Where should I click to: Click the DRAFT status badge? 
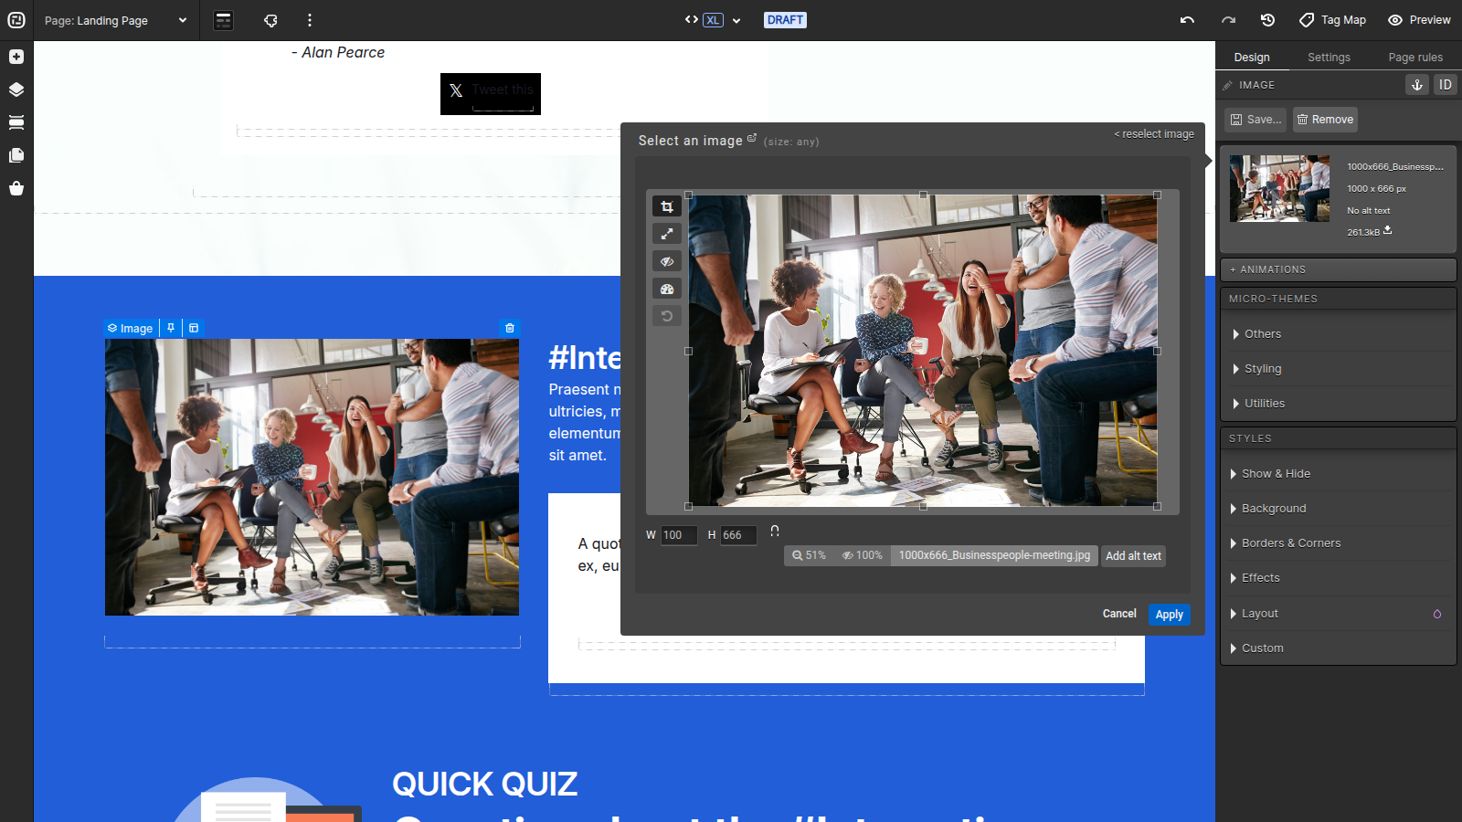[x=785, y=20]
